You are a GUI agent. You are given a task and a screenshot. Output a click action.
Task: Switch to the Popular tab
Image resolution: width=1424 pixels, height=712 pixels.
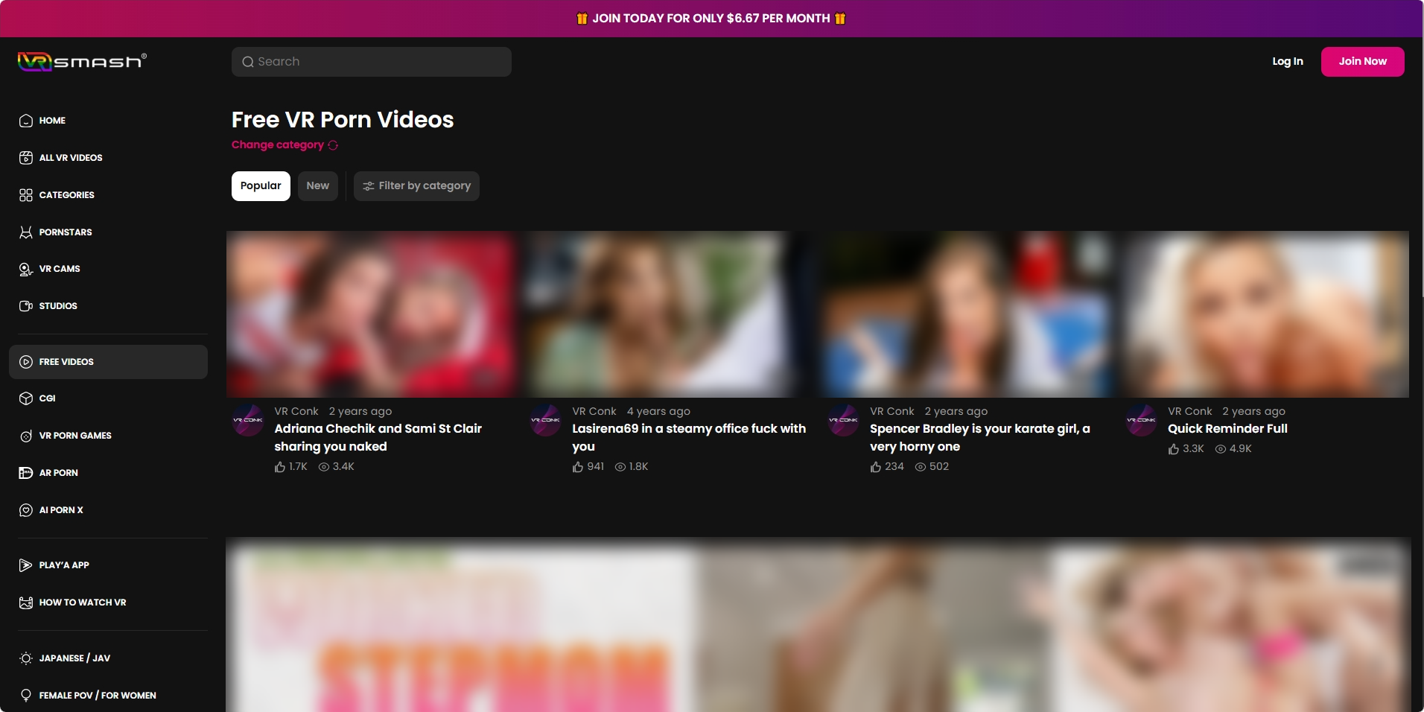(x=261, y=186)
